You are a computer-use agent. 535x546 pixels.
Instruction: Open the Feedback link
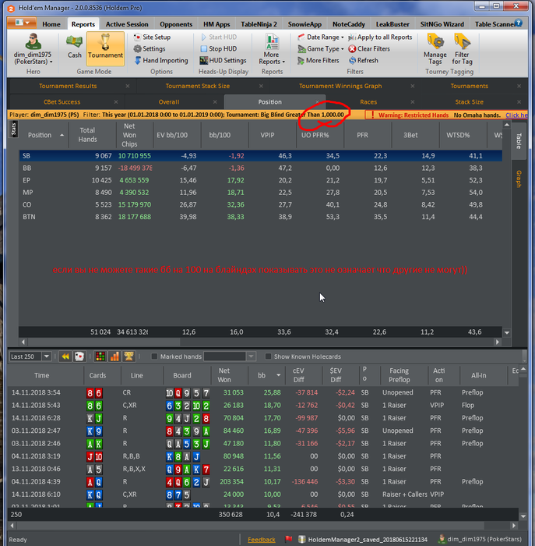click(x=262, y=540)
